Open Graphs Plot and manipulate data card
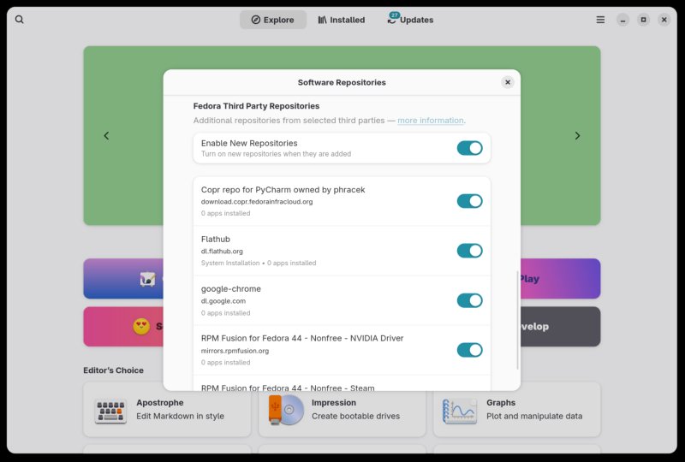This screenshot has width=685, height=462. point(517,409)
